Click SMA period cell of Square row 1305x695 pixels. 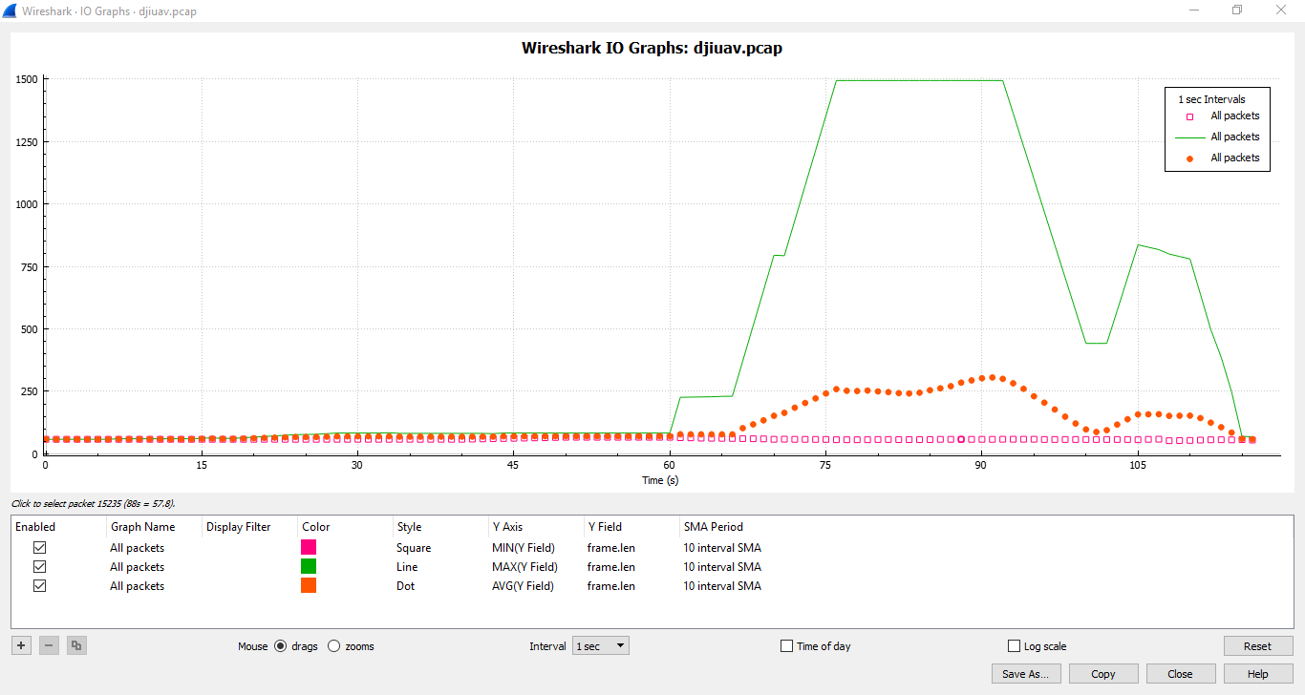point(722,548)
